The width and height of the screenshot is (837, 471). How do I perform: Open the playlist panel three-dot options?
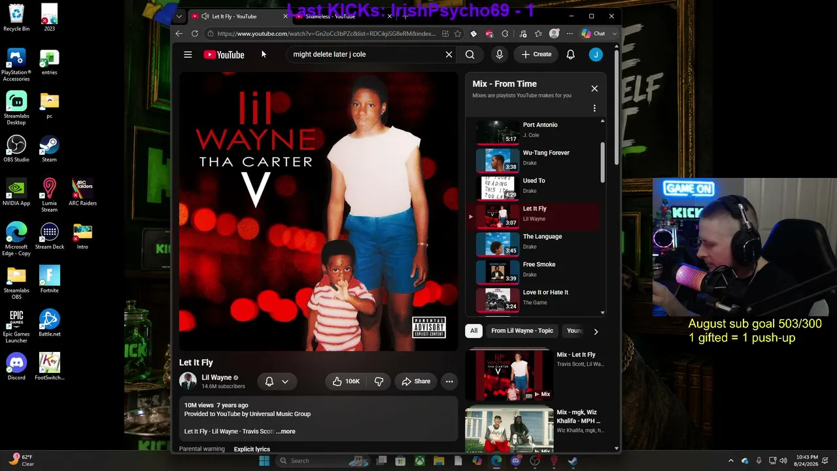tap(594, 108)
